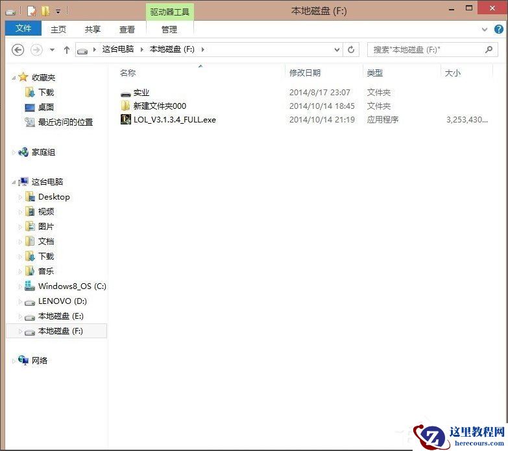Open the 视频 library folder
Viewport: 508px width, 451px height.
pos(46,212)
